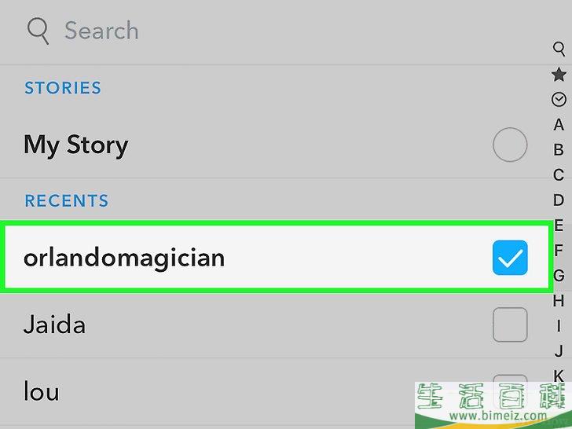Check the Jaida checkbox
The width and height of the screenshot is (572, 429).
pos(510,324)
